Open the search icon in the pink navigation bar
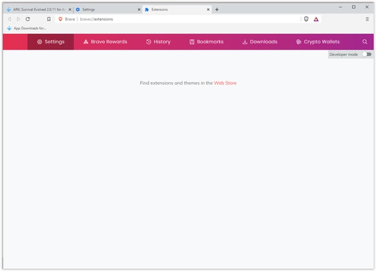The image size is (376, 271). pyautogui.click(x=364, y=42)
